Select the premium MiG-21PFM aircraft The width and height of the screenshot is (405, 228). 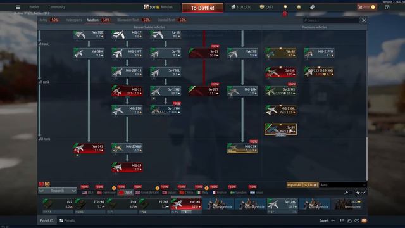[319, 53]
